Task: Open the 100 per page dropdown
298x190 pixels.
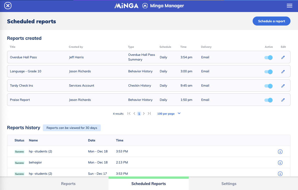Action: click(169, 113)
